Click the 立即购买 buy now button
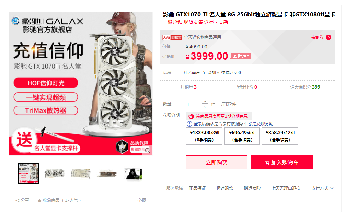The width and height of the screenshot is (346, 212). point(217,162)
